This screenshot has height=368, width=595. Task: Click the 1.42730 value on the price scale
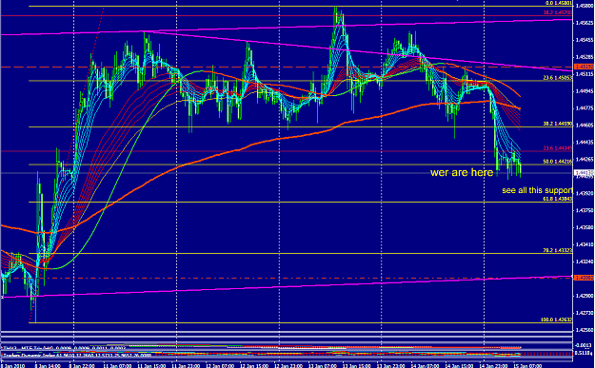[x=585, y=313]
